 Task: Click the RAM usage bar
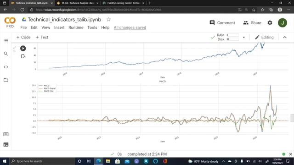click(233, 35)
